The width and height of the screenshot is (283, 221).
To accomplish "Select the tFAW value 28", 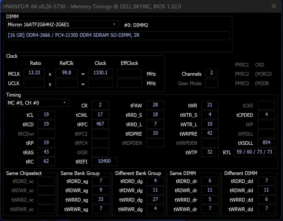I will point(155,105).
